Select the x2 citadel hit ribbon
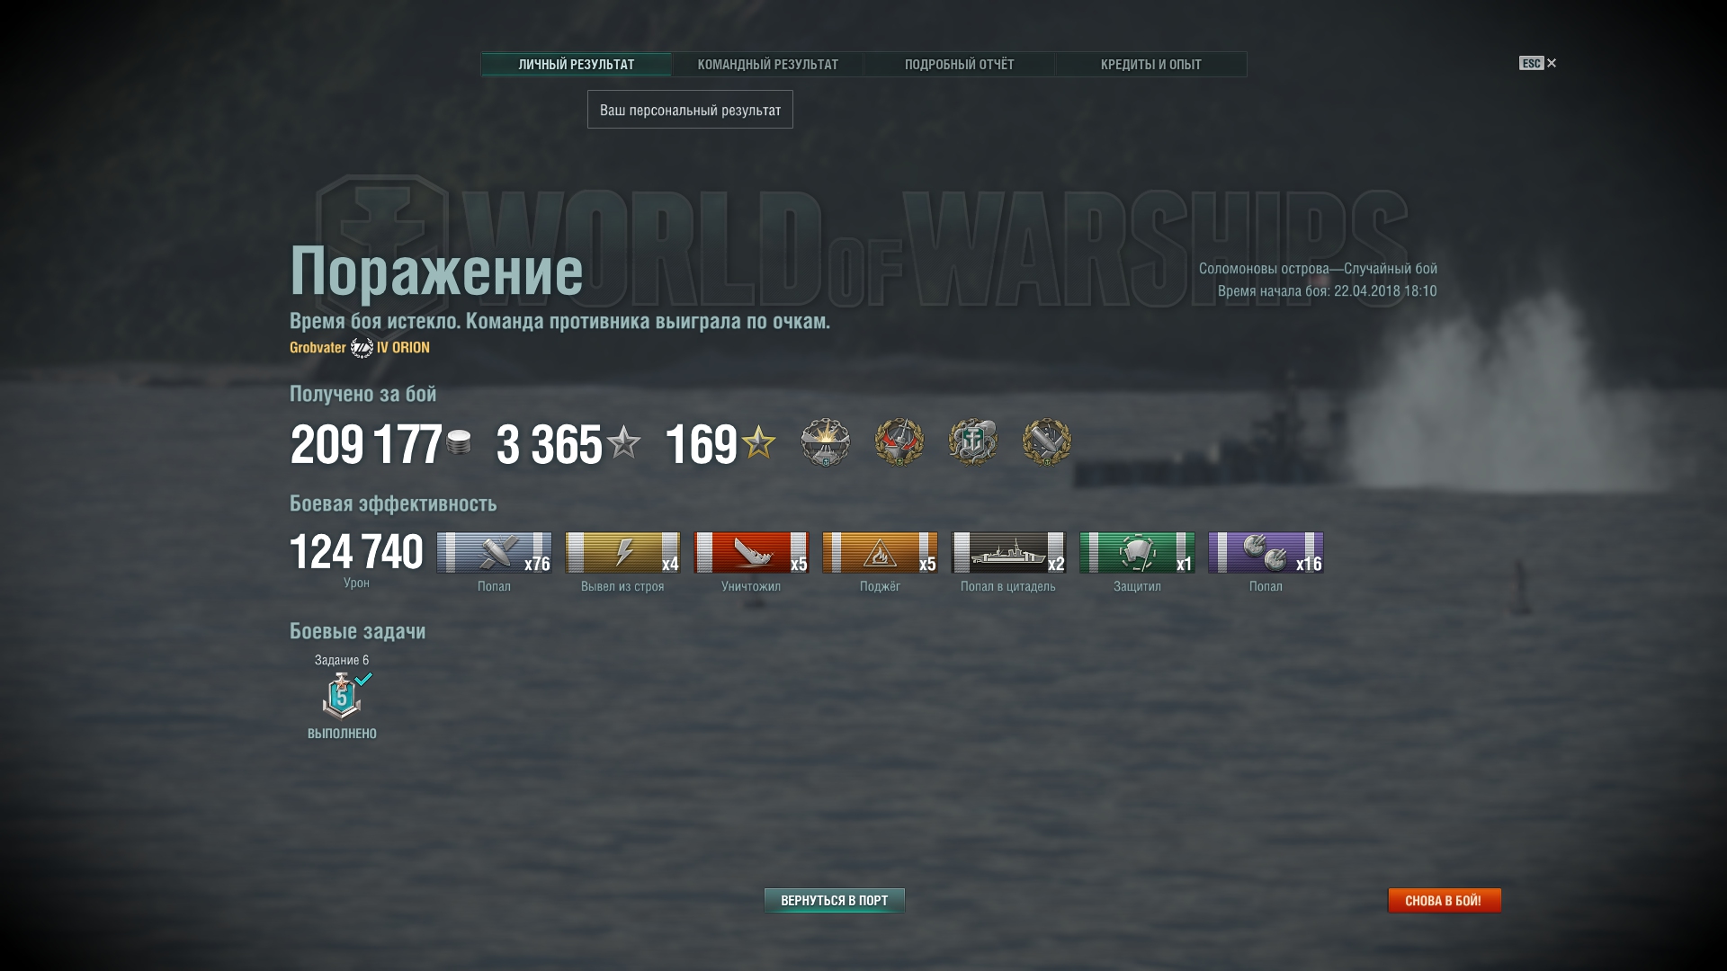The height and width of the screenshot is (971, 1727). coord(1008,552)
